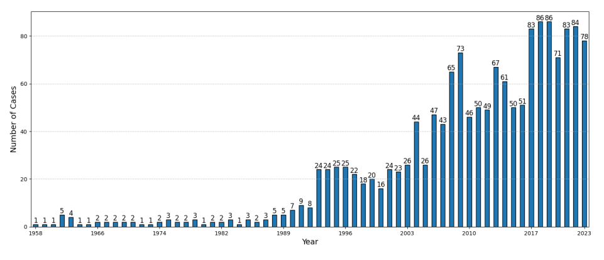Screen dimensions: 604x260
Task: Click the data label '84' above its bar
Action: pyautogui.click(x=576, y=23)
